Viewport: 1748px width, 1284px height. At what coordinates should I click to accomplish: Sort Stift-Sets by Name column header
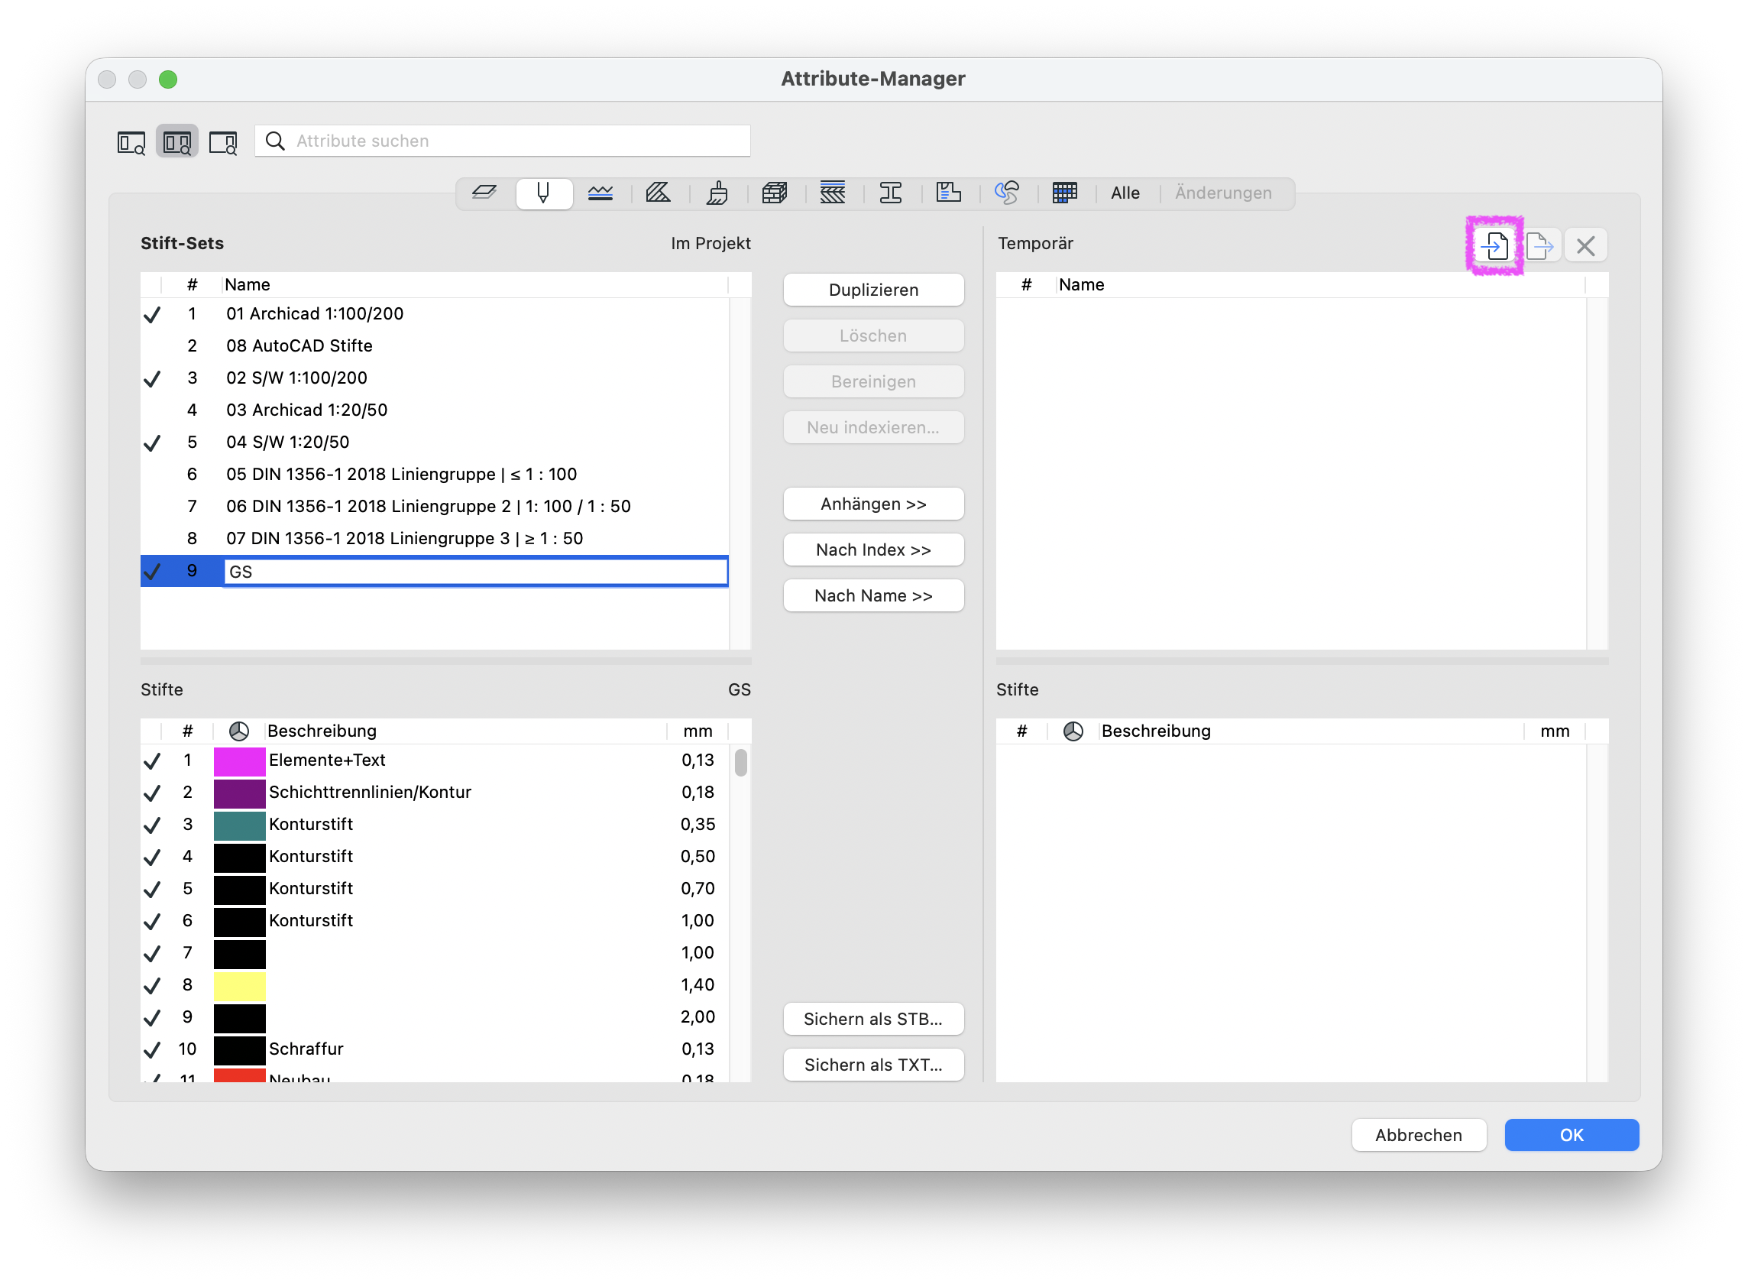click(x=474, y=284)
